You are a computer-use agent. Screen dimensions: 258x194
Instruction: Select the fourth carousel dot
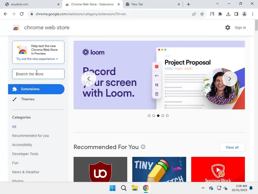[163, 116]
